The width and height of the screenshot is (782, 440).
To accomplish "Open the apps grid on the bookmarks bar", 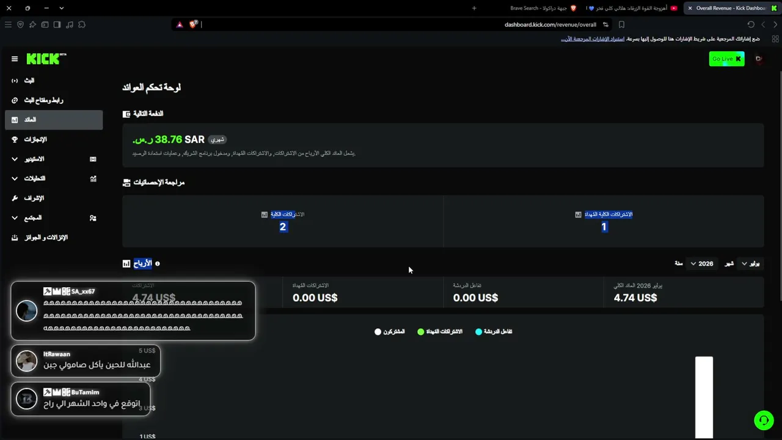I will pyautogui.click(x=774, y=38).
